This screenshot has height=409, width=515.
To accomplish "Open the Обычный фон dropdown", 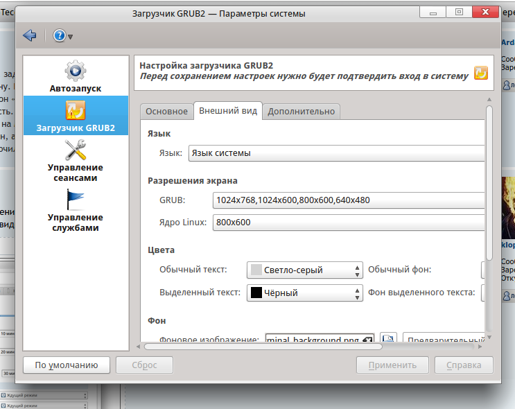I will pos(483,270).
